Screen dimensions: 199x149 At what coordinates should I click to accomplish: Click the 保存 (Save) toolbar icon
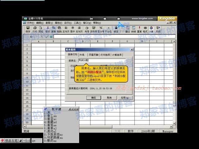tap(28, 29)
